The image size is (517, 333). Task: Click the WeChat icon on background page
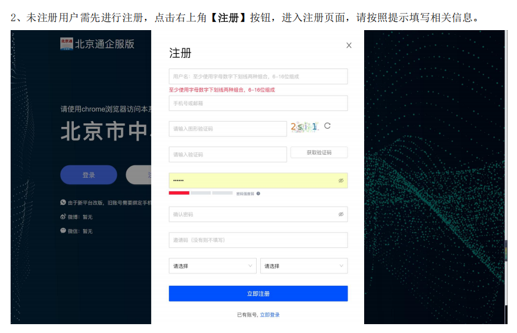pos(63,231)
